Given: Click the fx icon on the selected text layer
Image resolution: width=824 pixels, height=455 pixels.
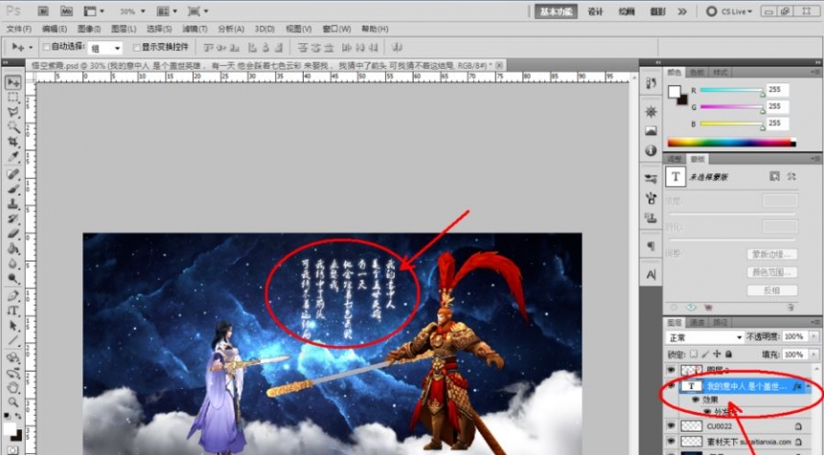Looking at the screenshot, I should coord(797,386).
